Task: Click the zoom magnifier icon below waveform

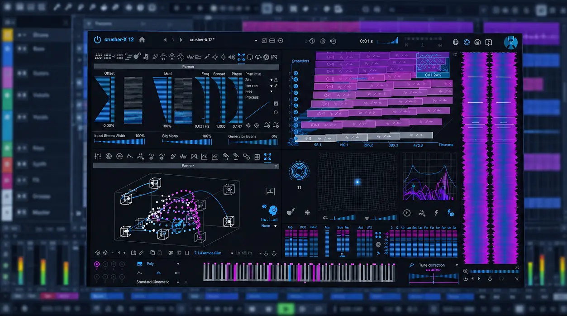Action: coord(465,271)
